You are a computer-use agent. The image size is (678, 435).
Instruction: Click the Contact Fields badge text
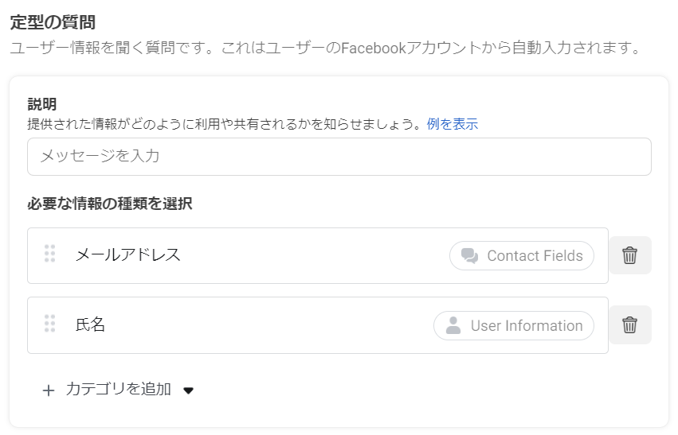[x=535, y=256]
